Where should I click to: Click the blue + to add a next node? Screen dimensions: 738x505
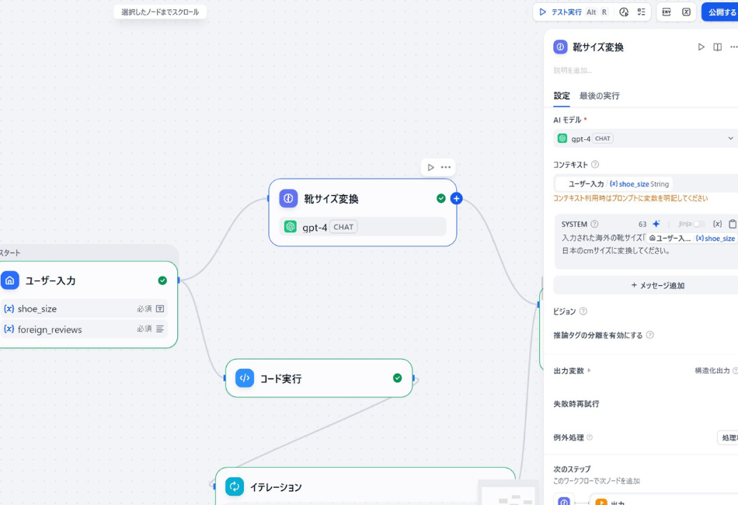(x=456, y=198)
